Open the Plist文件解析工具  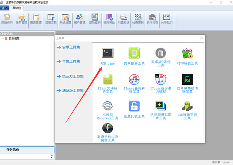[108, 84]
